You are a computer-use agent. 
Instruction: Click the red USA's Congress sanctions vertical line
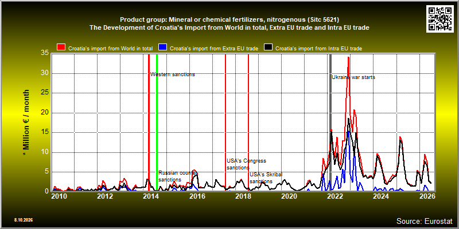point(225,123)
